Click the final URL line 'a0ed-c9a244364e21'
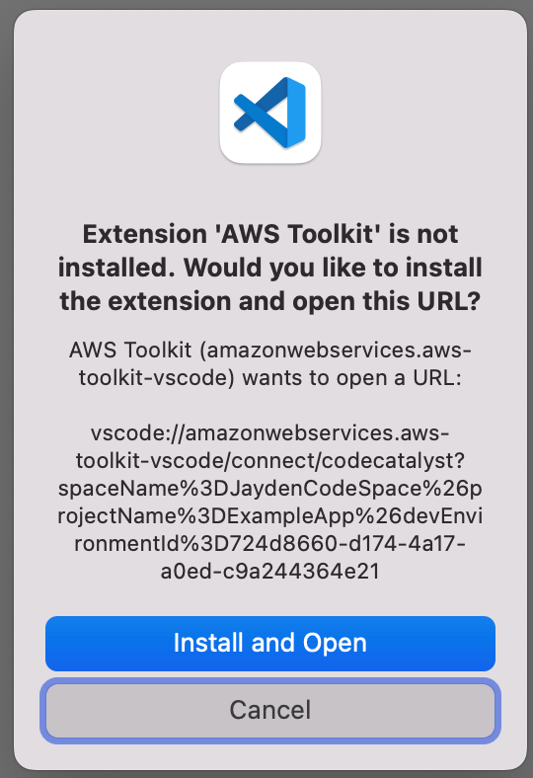This screenshot has width=533, height=778. tap(270, 572)
